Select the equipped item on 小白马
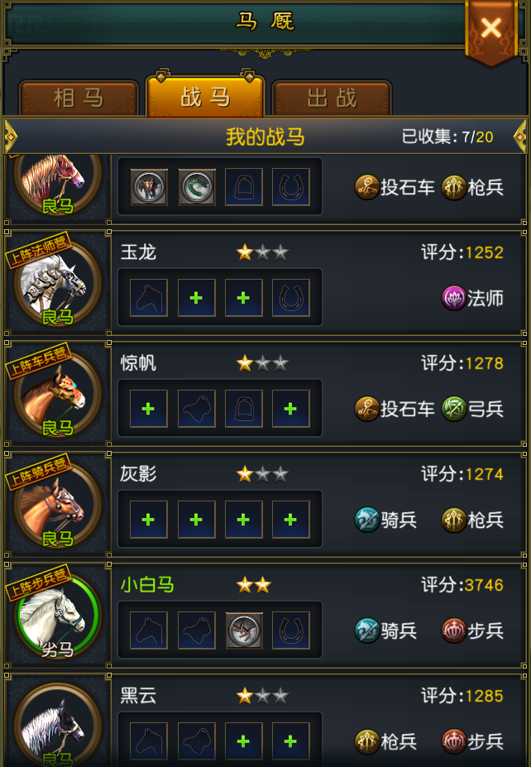 (244, 630)
